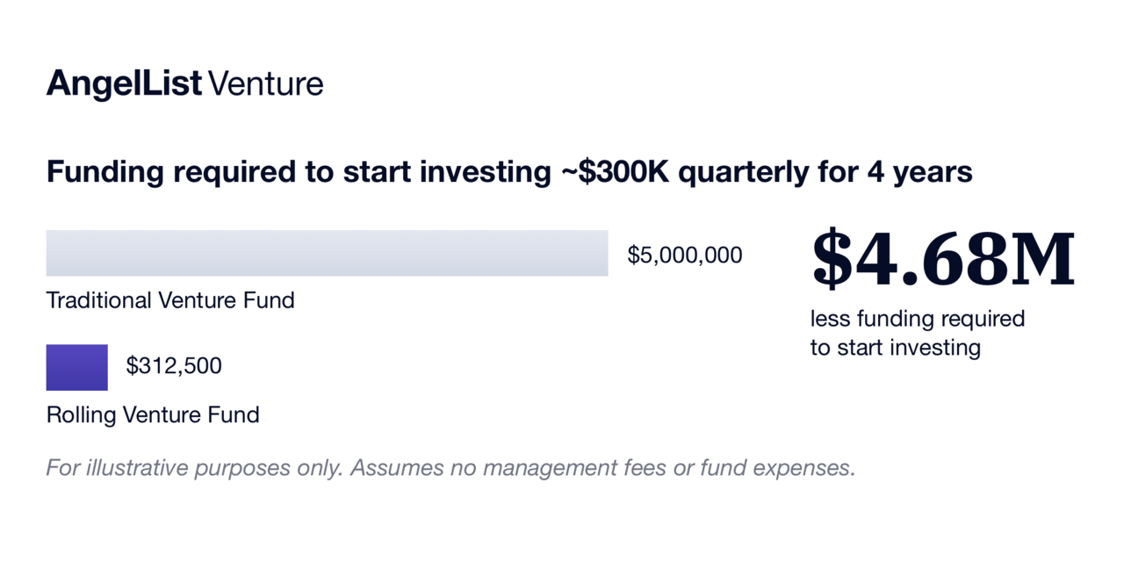Click 'For illustrative purposes only' disclaimer
The width and height of the screenshot is (1124, 562).
point(193,468)
